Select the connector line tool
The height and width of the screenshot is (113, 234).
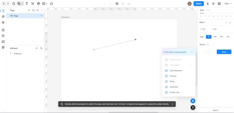(x=32, y=3)
